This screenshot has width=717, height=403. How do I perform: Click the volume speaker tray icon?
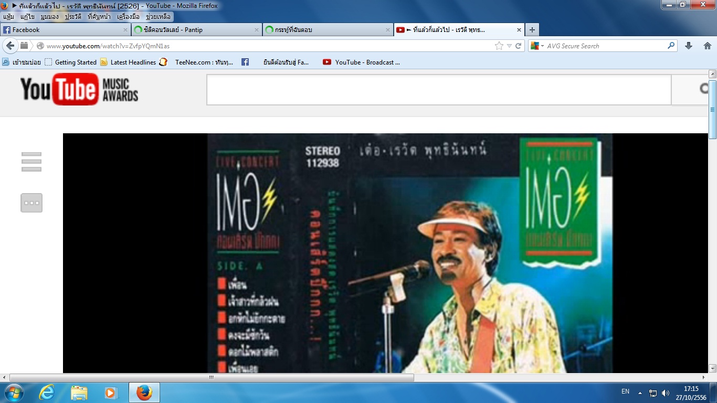click(x=666, y=393)
